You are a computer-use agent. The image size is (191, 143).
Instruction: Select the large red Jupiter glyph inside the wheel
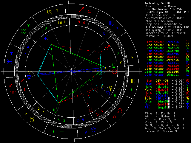click(91, 110)
